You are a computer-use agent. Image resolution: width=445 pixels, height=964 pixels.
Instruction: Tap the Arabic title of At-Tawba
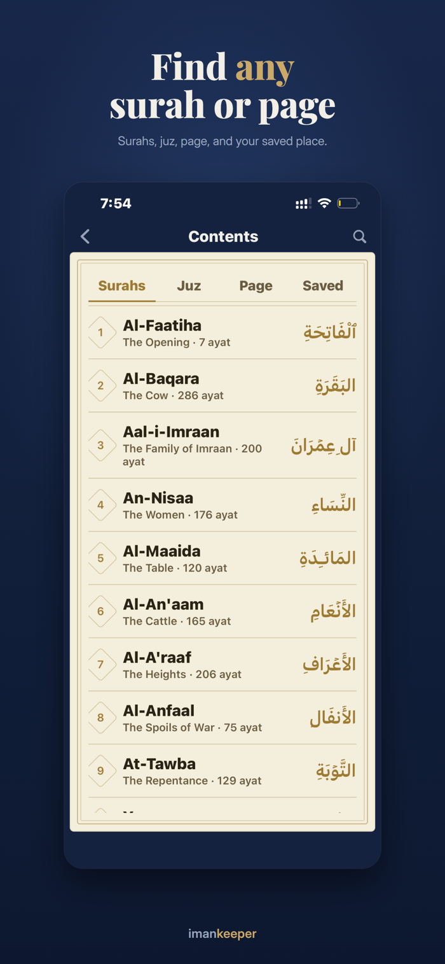(x=336, y=770)
